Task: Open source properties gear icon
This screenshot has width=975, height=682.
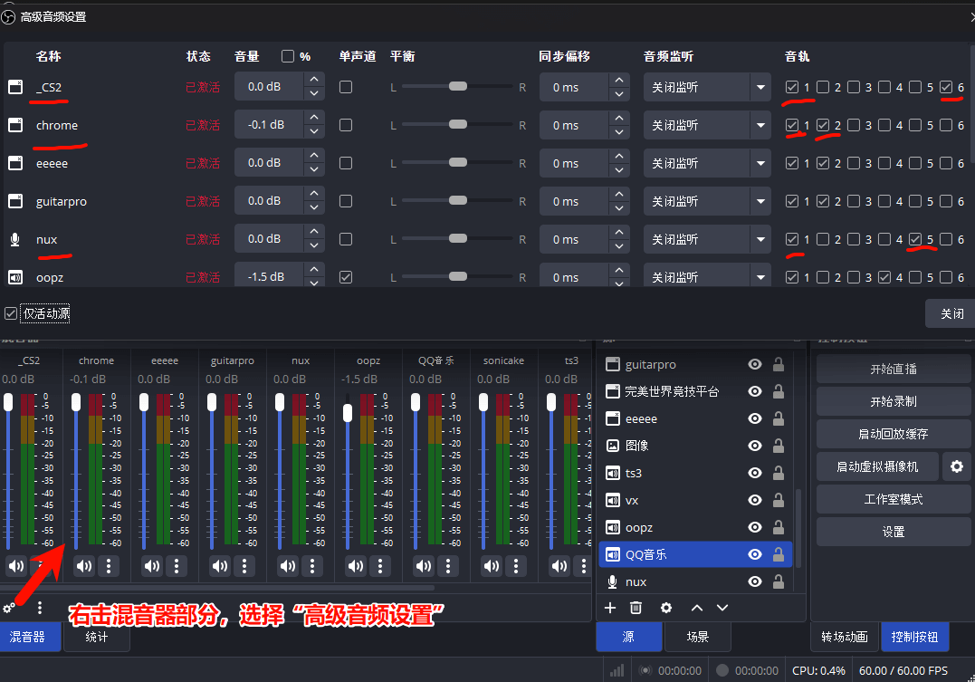Action: 666,608
